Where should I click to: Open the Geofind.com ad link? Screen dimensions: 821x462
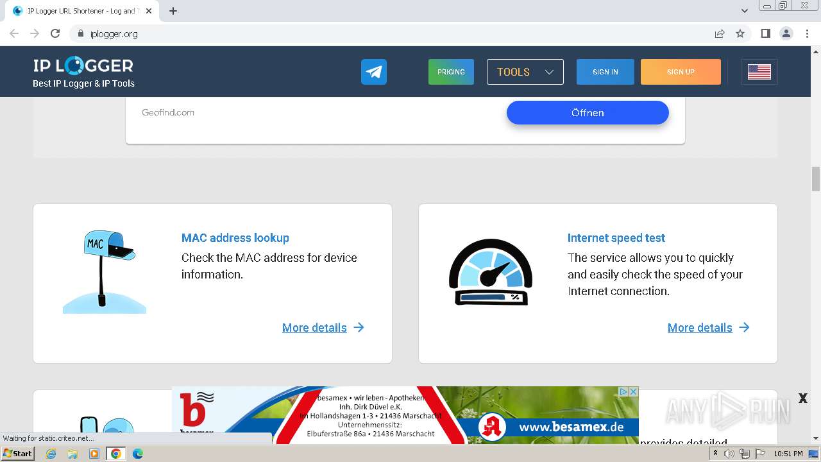click(x=168, y=112)
